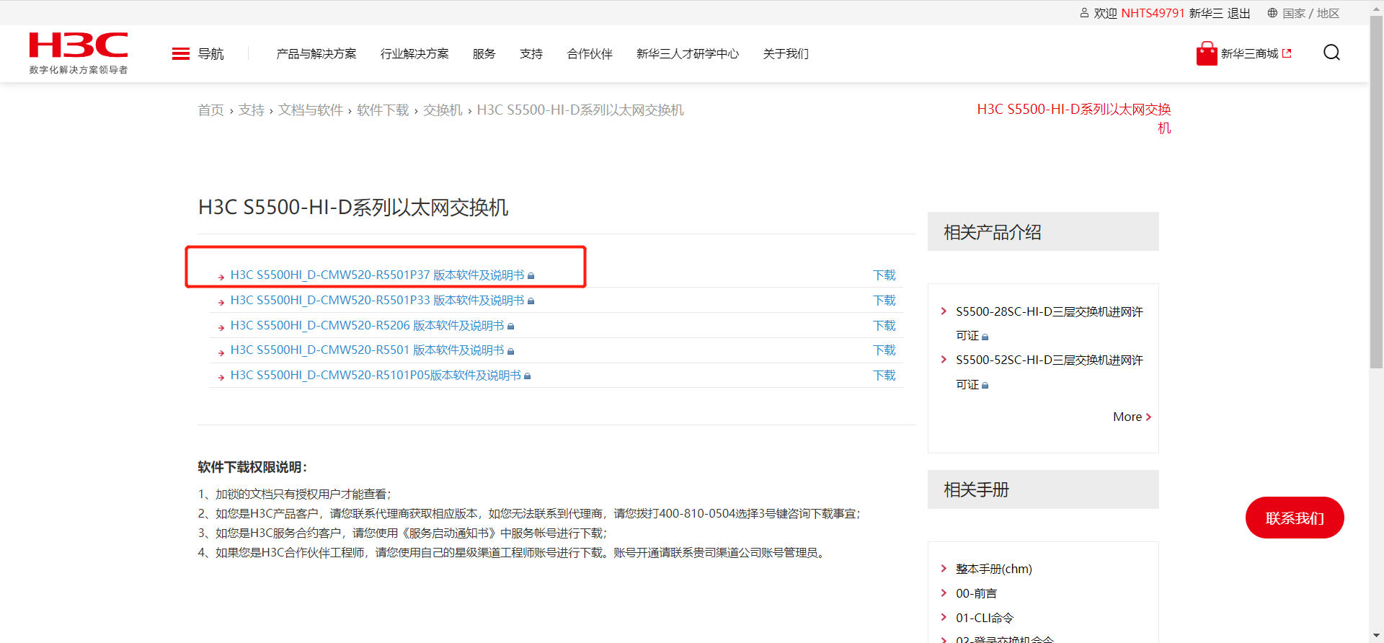Click the lock icon beside R5501P37 entry

[531, 276]
